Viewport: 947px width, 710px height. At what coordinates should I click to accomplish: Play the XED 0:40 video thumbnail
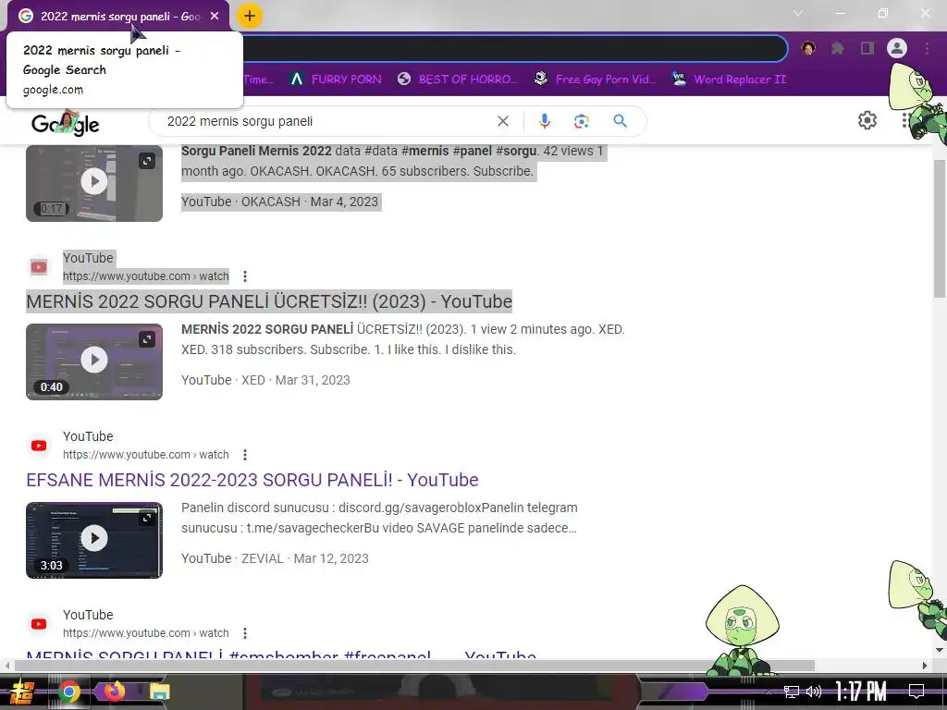(x=94, y=361)
